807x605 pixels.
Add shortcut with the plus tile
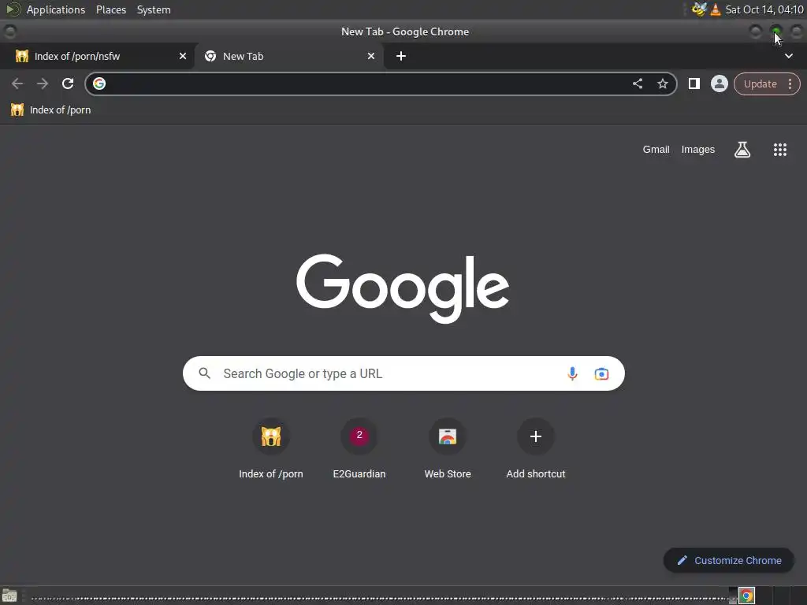click(x=536, y=449)
